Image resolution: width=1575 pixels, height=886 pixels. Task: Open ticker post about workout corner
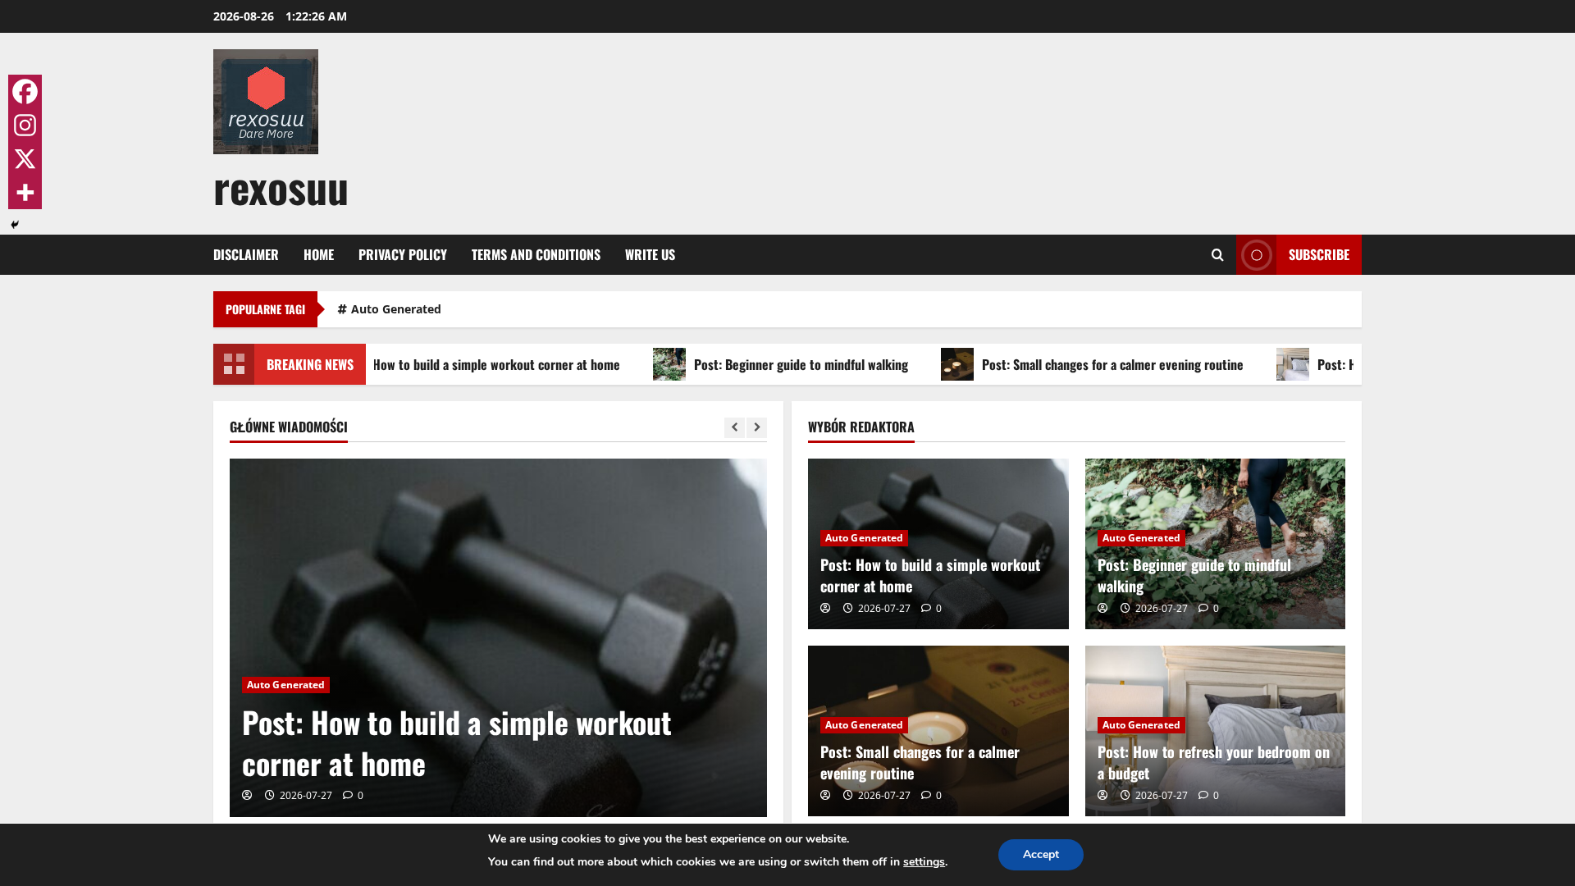coord(496,364)
